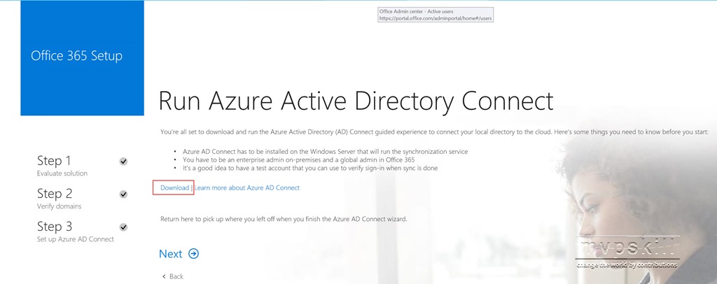The image size is (717, 284).
Task: Open Learn more about Azure AD Connect
Action: (x=247, y=187)
